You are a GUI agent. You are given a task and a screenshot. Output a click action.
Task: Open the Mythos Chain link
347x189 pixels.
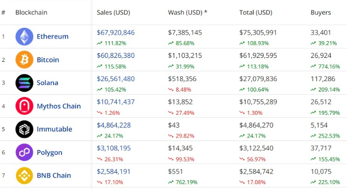[58, 106]
